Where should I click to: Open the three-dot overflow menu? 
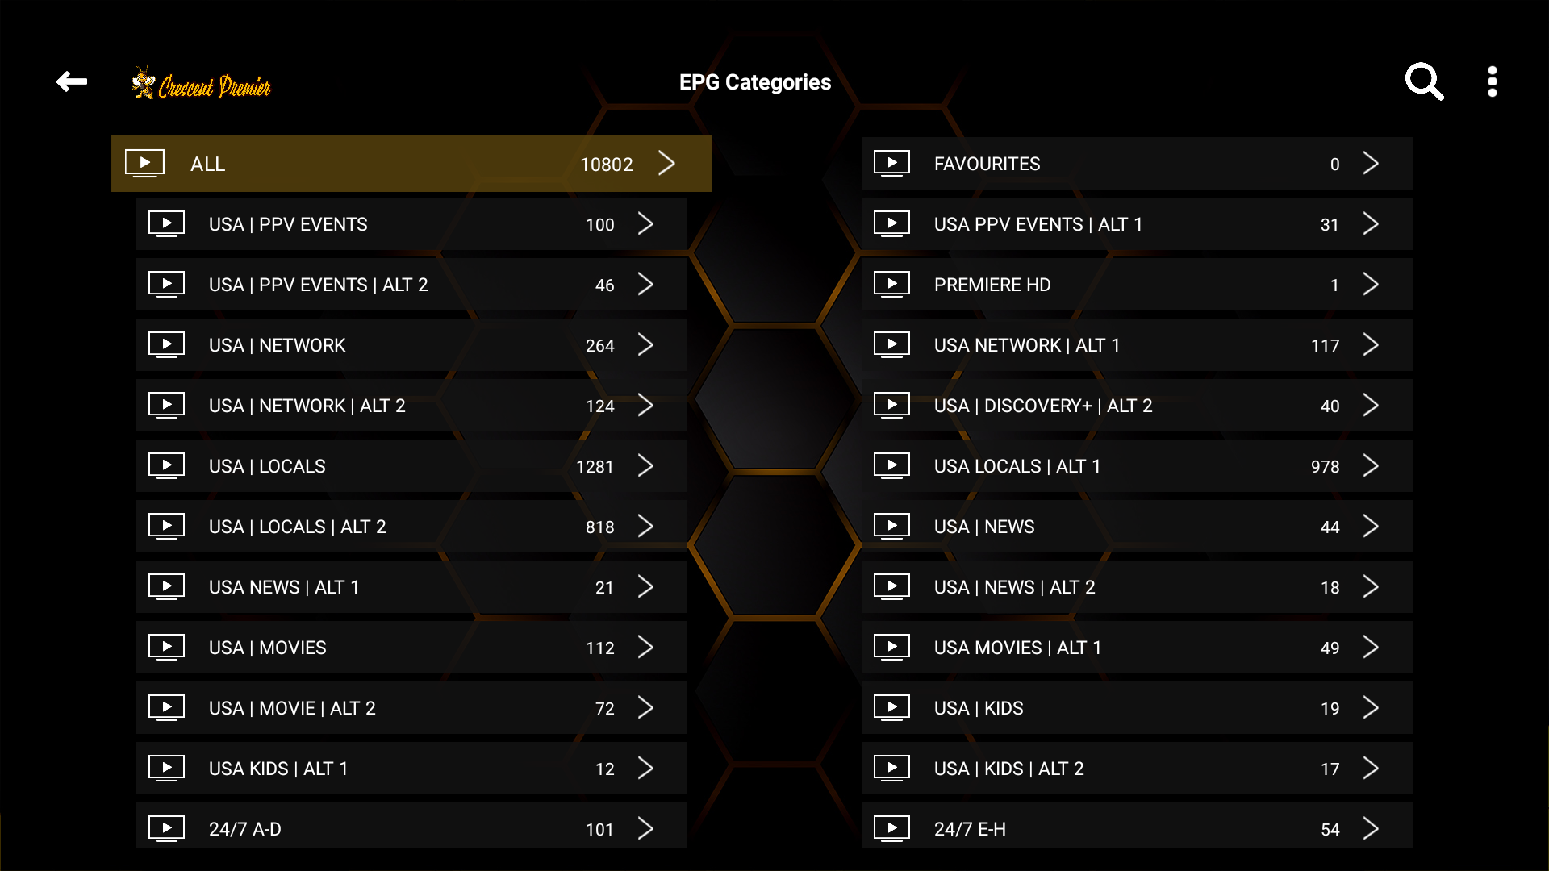[x=1492, y=81]
